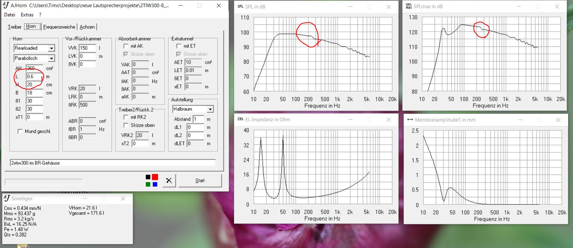
Task: Minimize the El. Impedanz in Ohm window
Action: (x=351, y=120)
